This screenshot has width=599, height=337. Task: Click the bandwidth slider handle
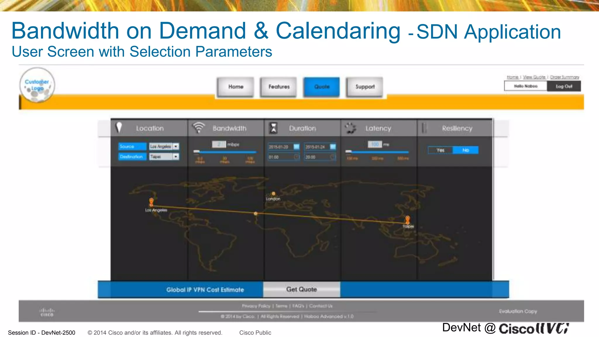point(197,152)
